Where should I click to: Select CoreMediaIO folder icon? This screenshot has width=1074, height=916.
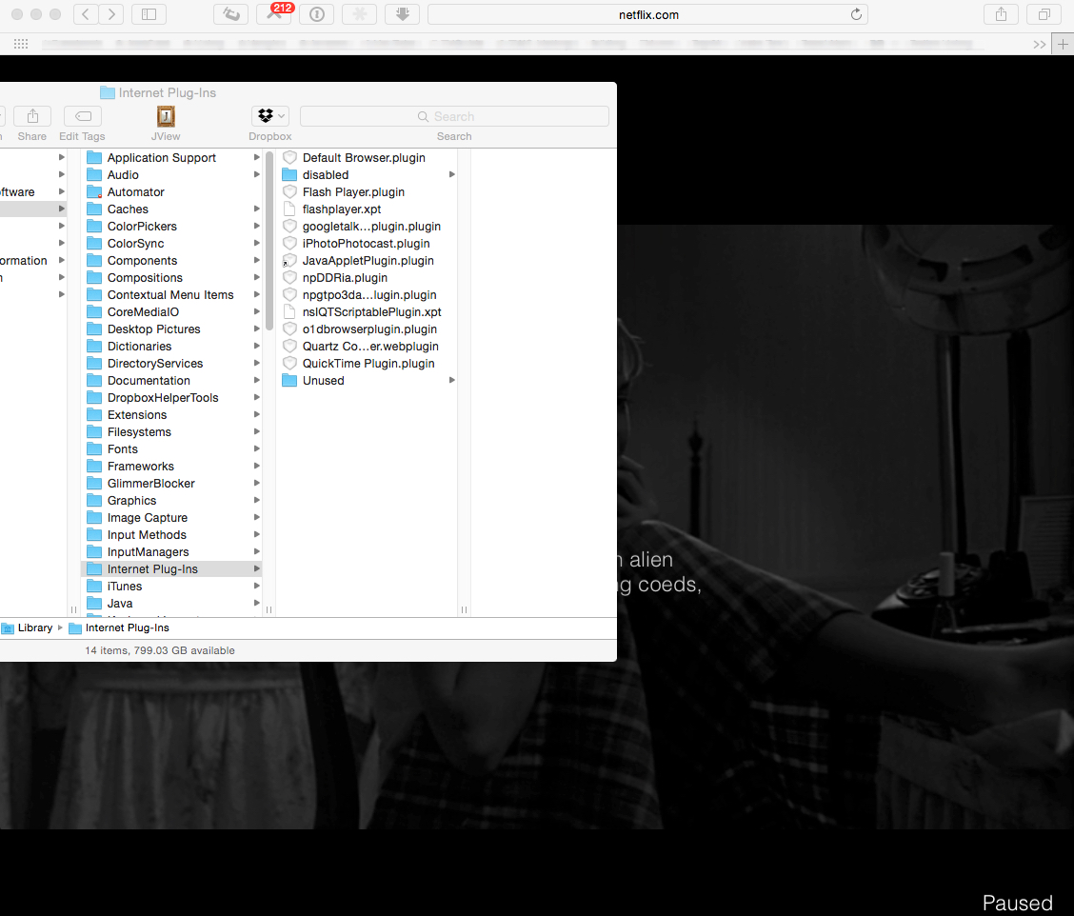94,311
